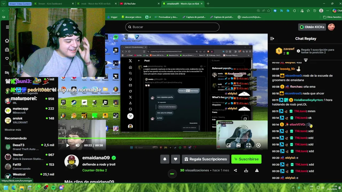Screen dimensions: 342x192
Task: Open the tab search dropdown arrow
Action: 3,4
